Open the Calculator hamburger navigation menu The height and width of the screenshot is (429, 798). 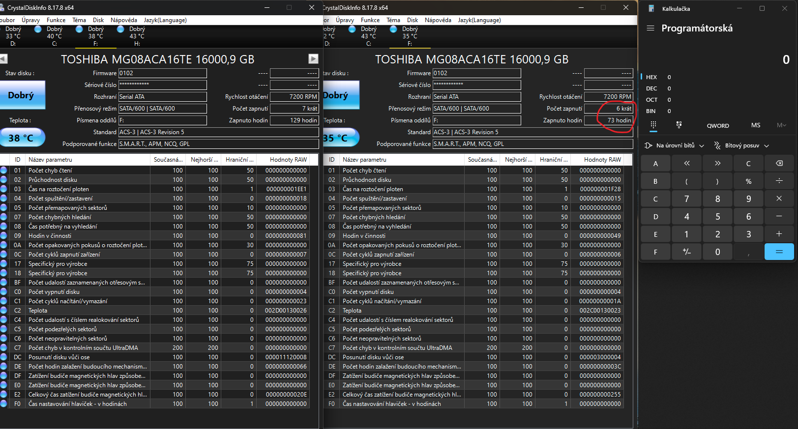pos(650,28)
